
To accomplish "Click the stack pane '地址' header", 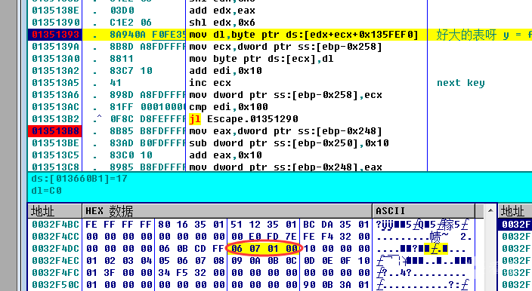I will 515,211.
